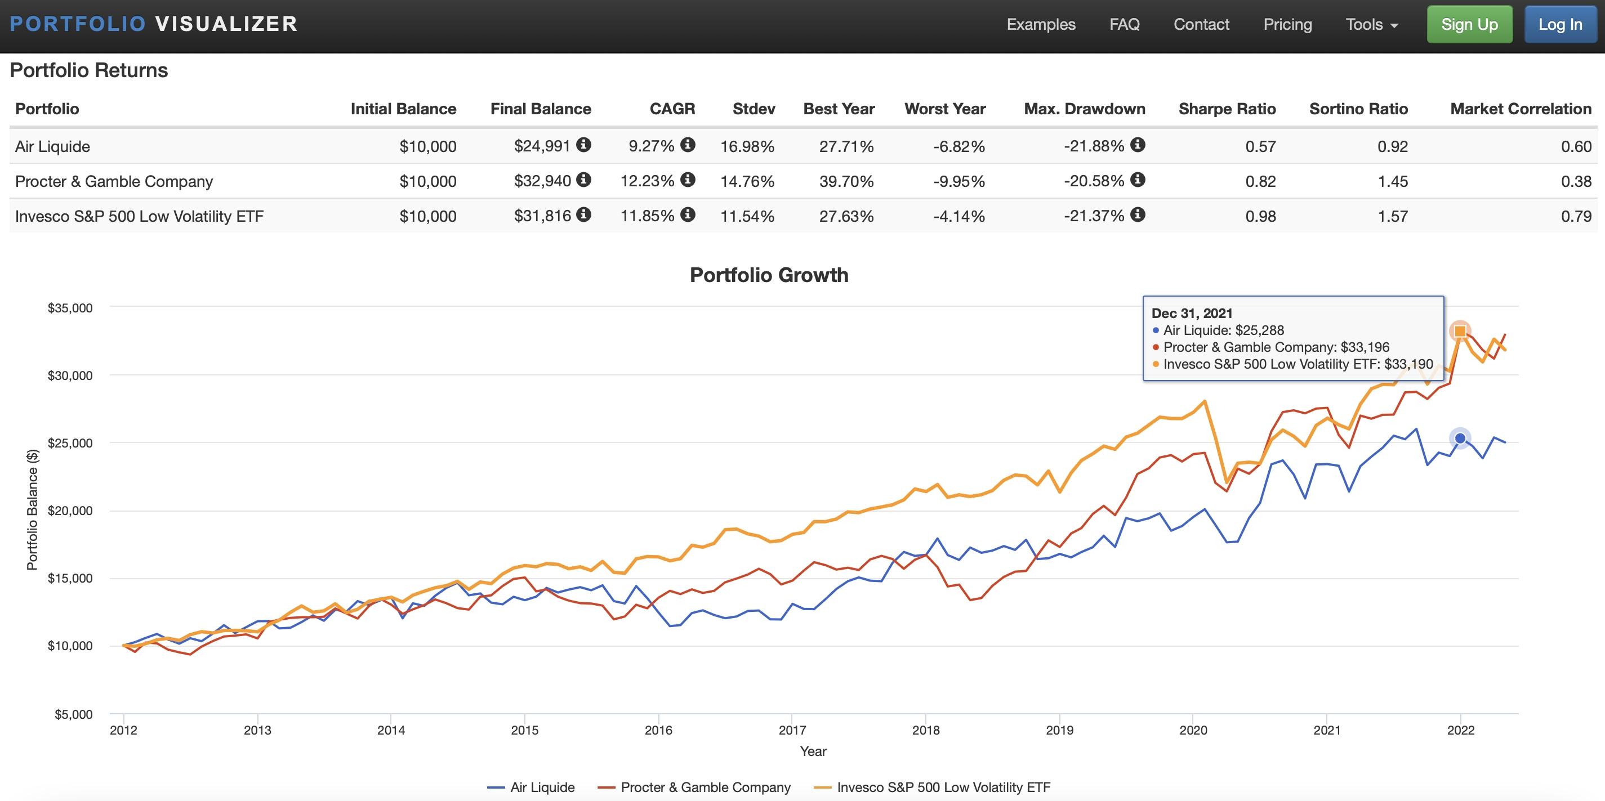
Task: Click the green Sign Up button
Action: click(1469, 24)
